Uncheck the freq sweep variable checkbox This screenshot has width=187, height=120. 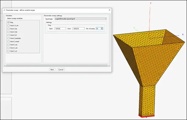tap(9, 22)
